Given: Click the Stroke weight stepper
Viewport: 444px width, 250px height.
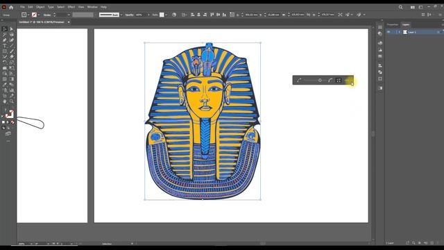Looking at the screenshot, I should [54, 15].
